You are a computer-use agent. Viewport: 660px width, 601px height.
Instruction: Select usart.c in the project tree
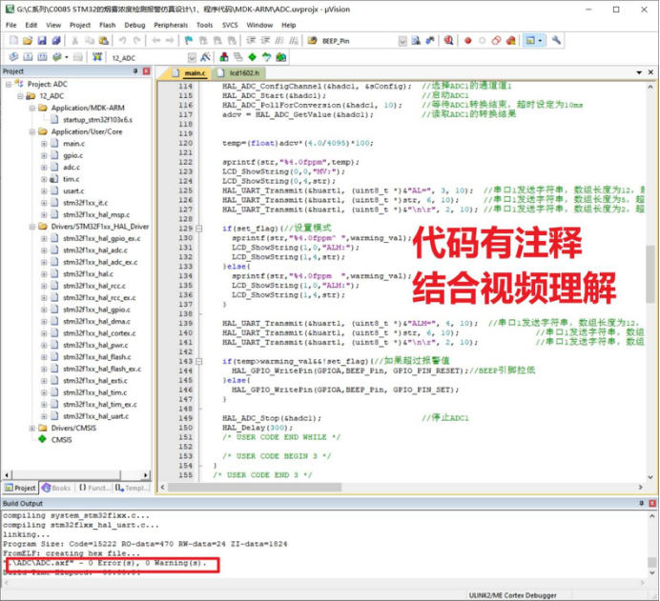pos(73,190)
